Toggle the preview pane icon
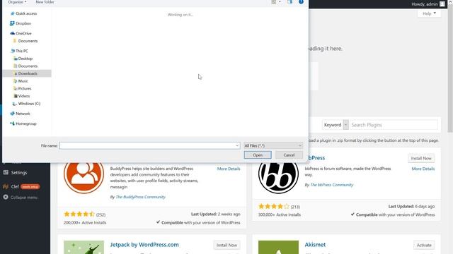This screenshot has width=453, height=254. click(289, 2)
